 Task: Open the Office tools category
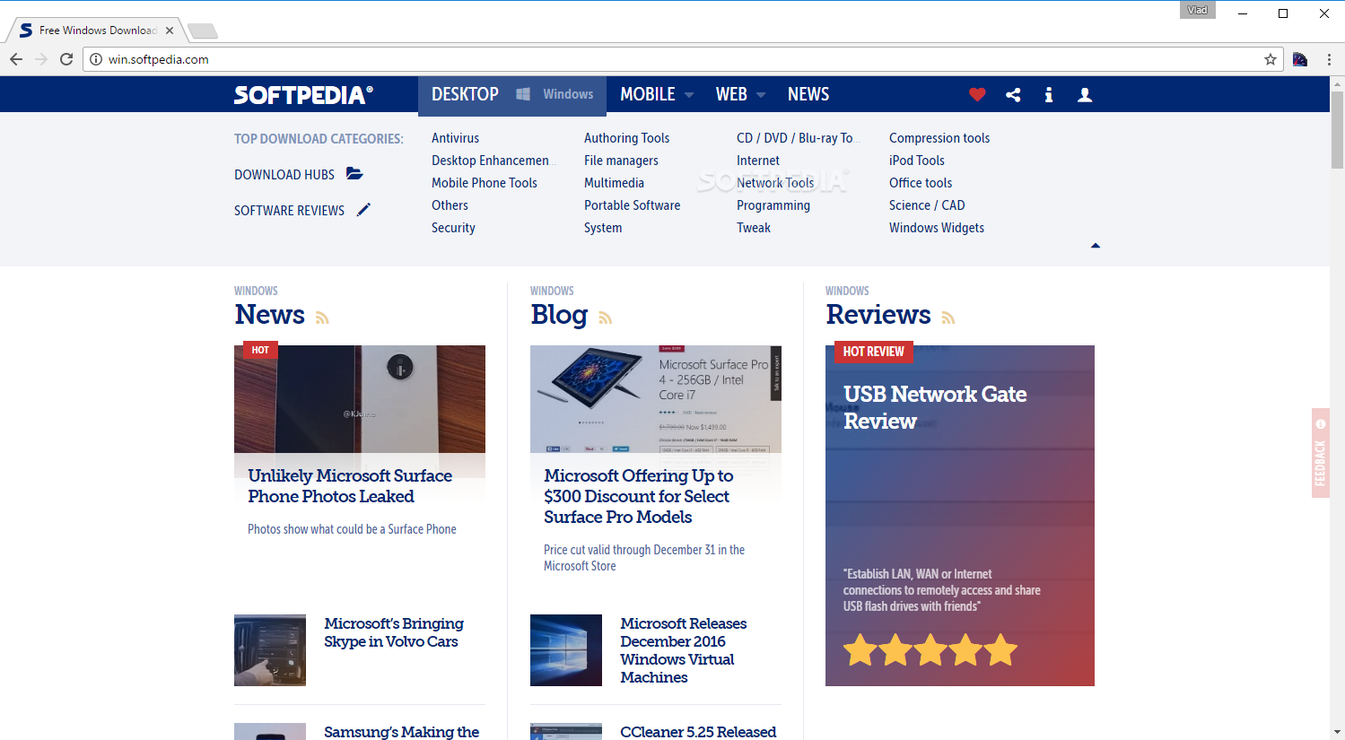pyautogui.click(x=921, y=183)
